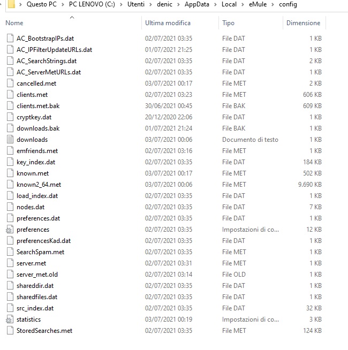Click the 7 KB size value
Screen dimensions: 348x350
315,207
